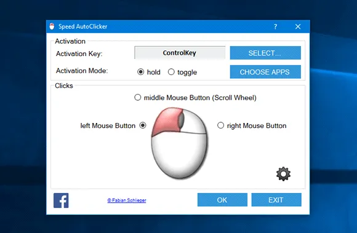
Task: Click the mouse illustration image
Action: coord(180,143)
